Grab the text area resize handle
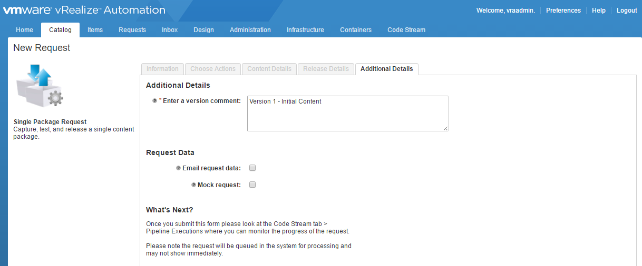The height and width of the screenshot is (266, 642). click(x=445, y=128)
